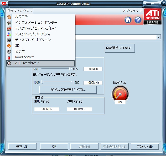Image resolution: width=166 pixels, height=156 pixels.
Task: Click the デスクトップとディスプレイ monitors icon
Action: tap(9, 28)
